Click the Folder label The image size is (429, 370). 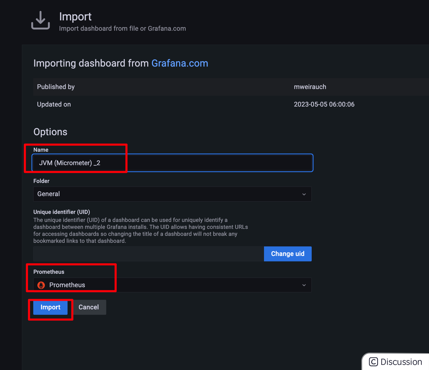[41, 181]
